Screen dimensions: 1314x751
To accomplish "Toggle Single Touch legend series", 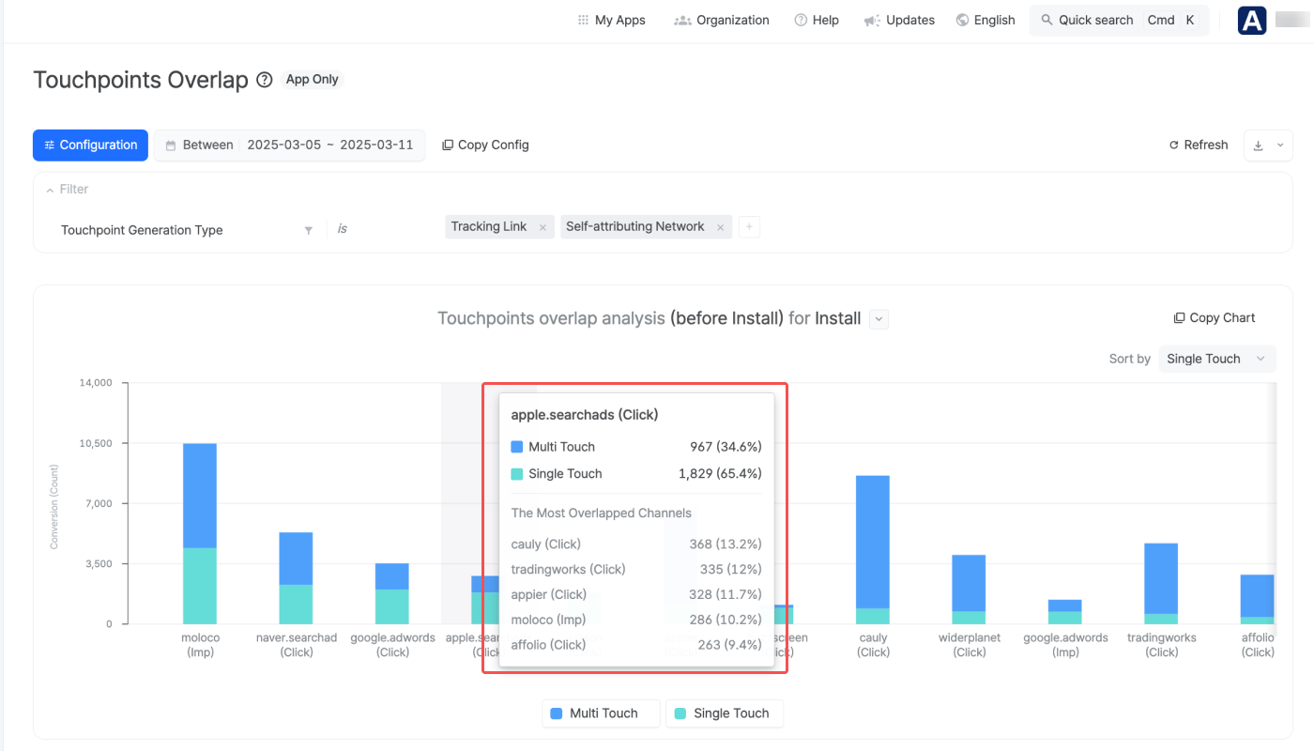I will [725, 713].
